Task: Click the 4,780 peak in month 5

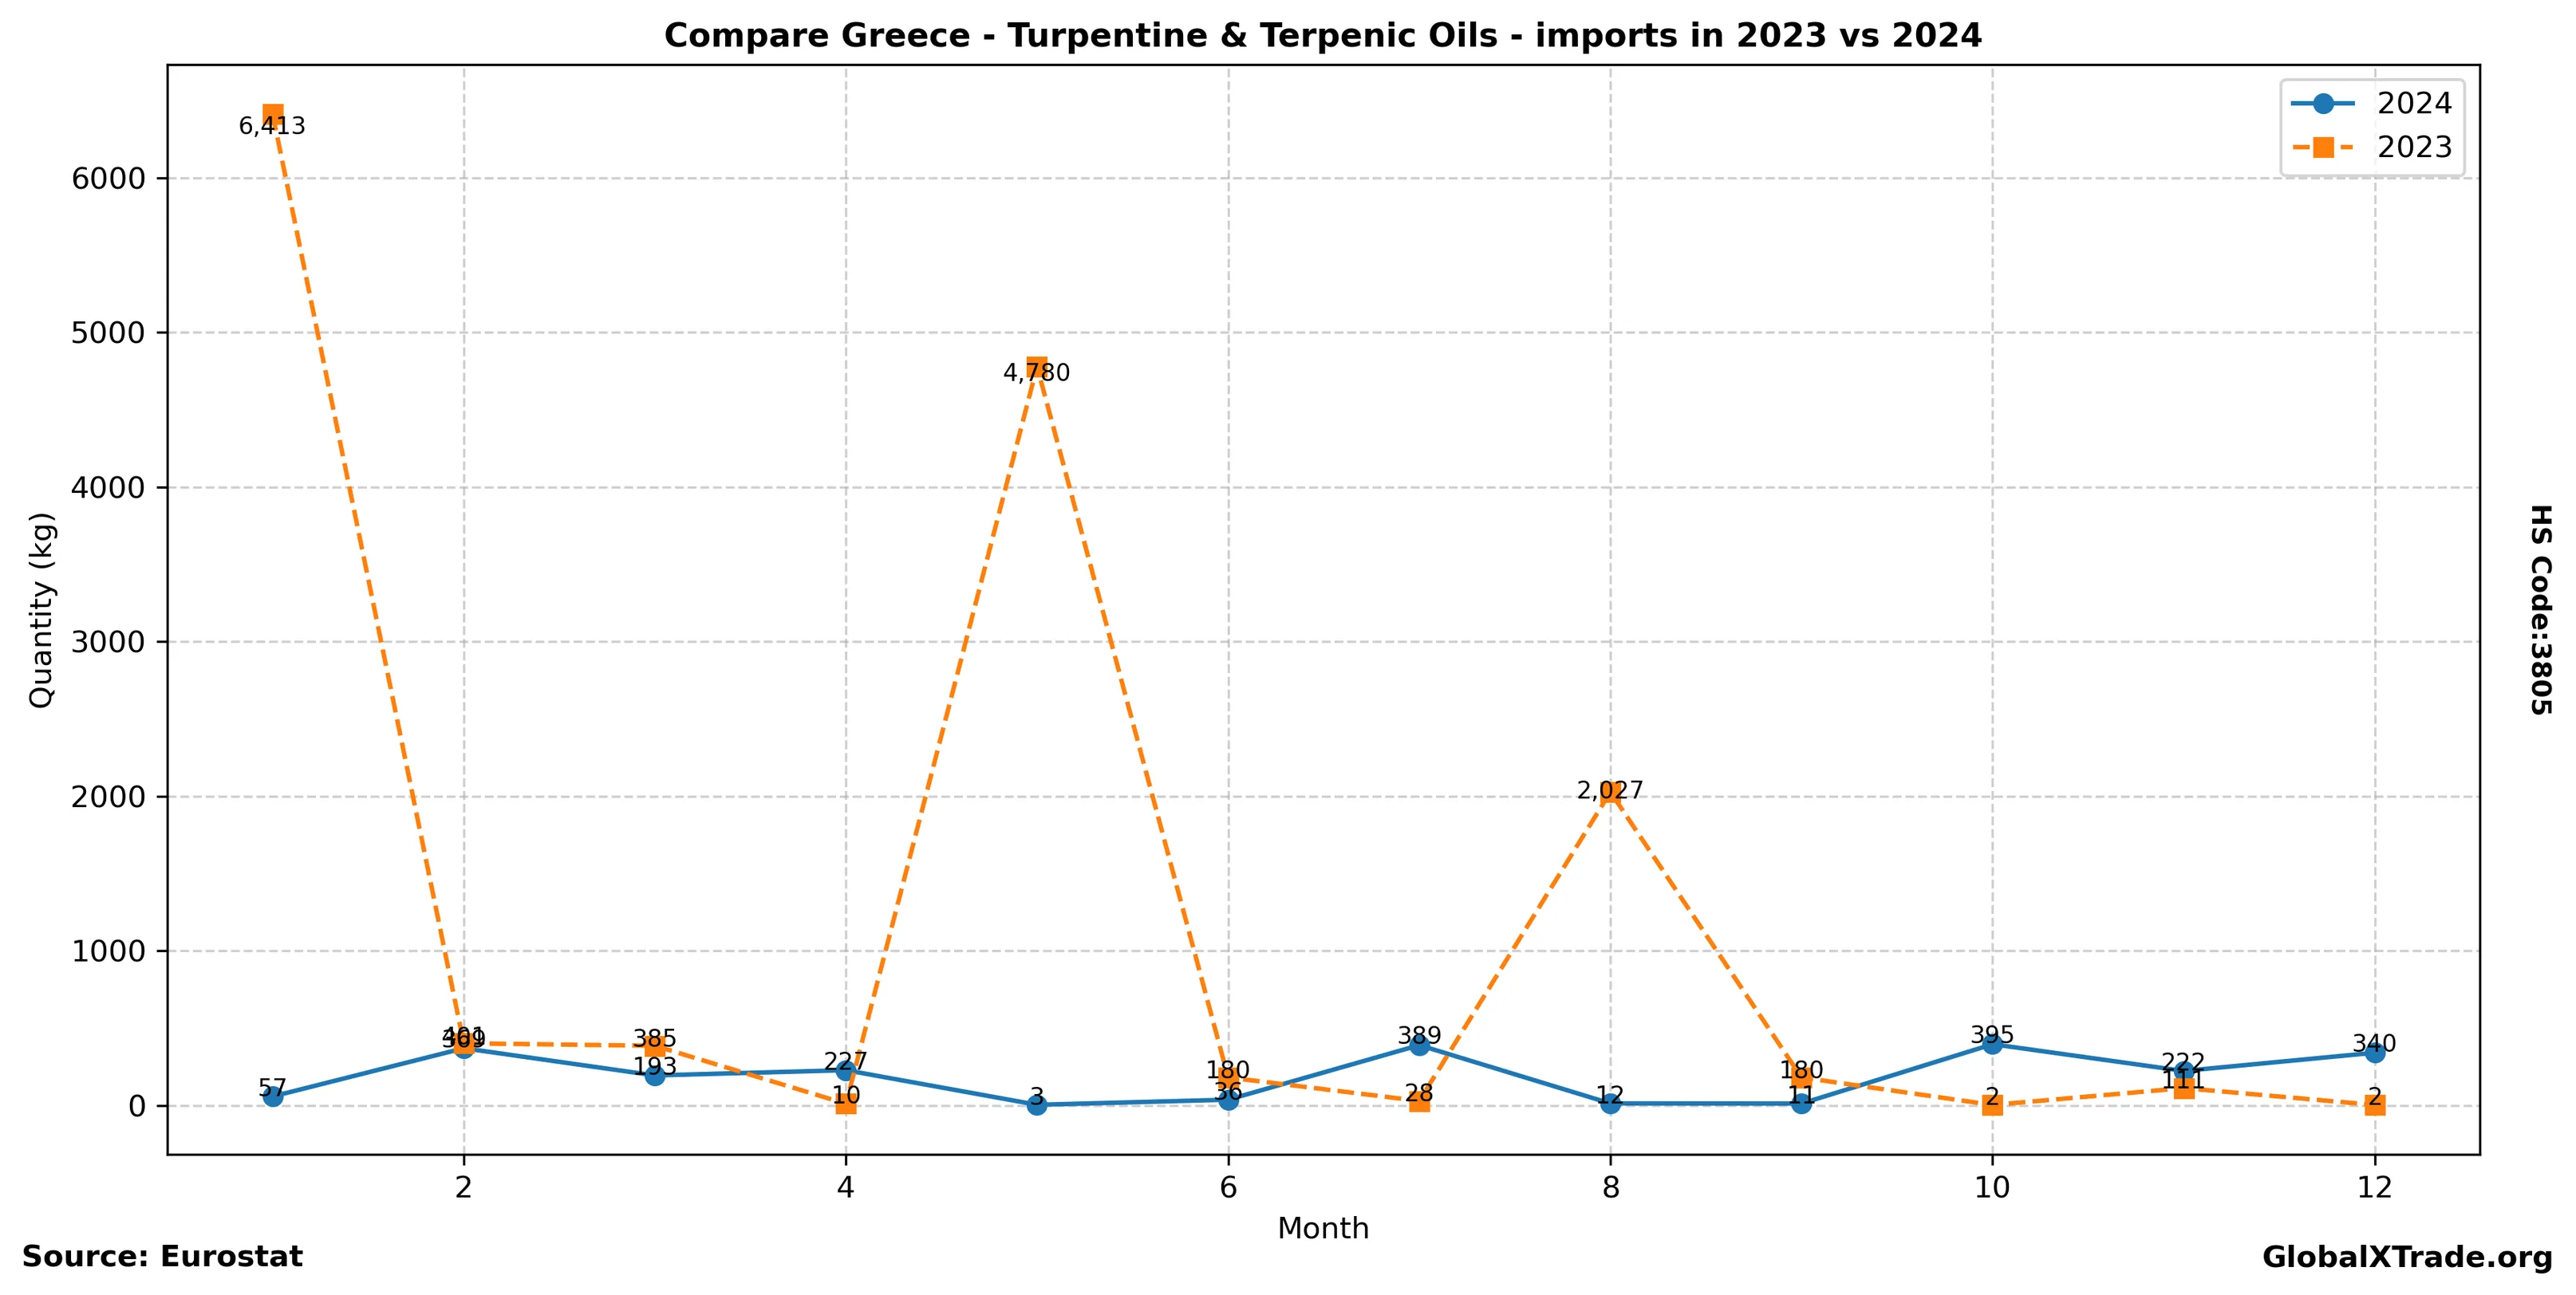Action: pyautogui.click(x=1037, y=367)
